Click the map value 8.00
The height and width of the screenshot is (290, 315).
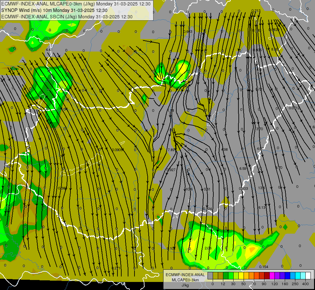click(274, 49)
